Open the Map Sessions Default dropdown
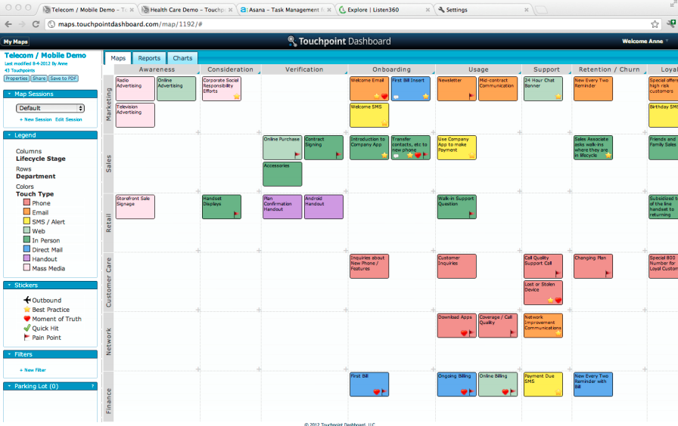Image resolution: width=678 pixels, height=426 pixels. pos(50,108)
